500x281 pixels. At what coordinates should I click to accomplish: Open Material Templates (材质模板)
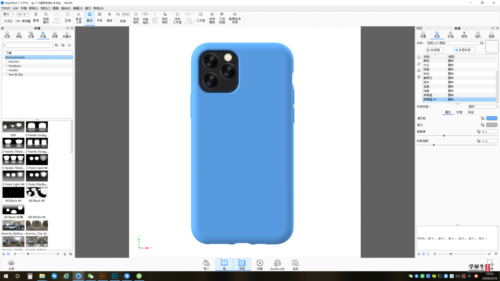click(212, 18)
